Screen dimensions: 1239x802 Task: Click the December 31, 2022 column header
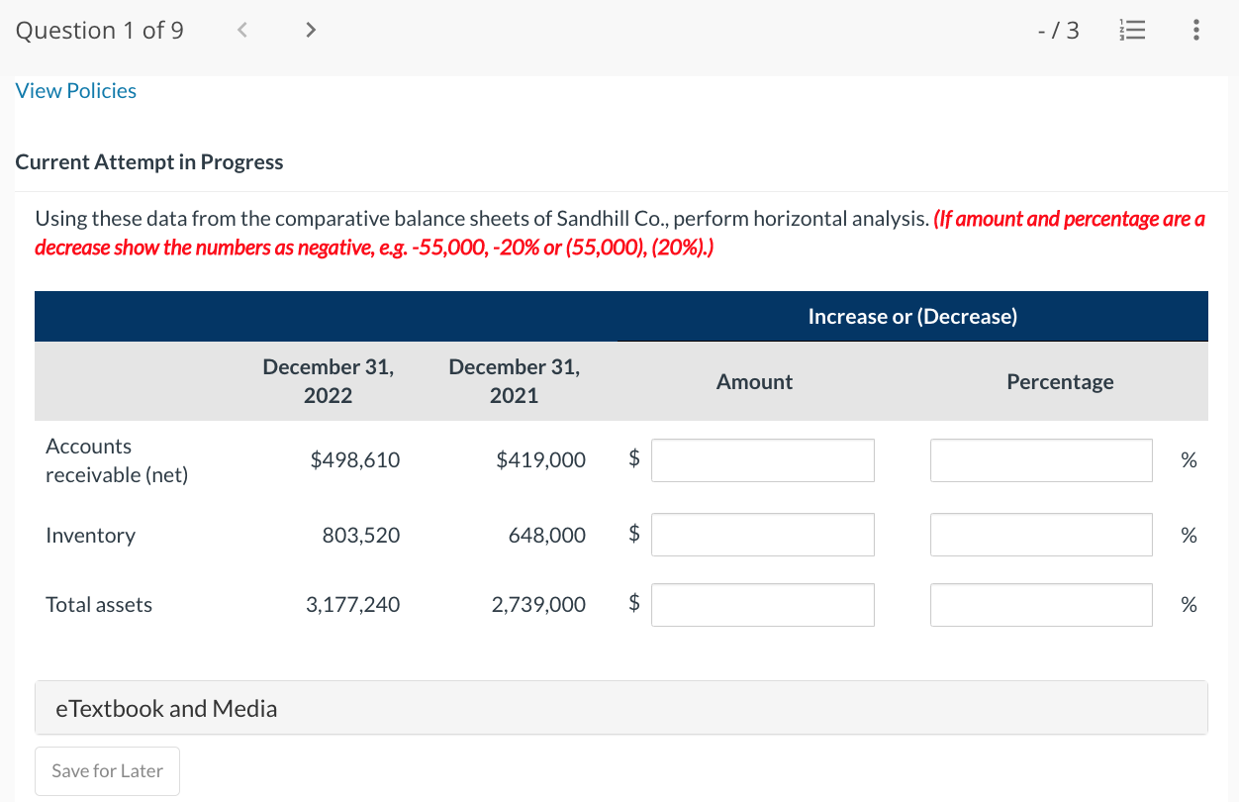tap(328, 381)
